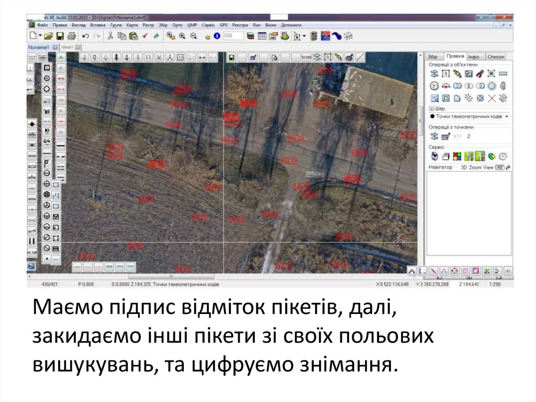Click the four-color squares icon in Сервіс
The width and height of the screenshot is (536, 402).
pyautogui.click(x=457, y=157)
